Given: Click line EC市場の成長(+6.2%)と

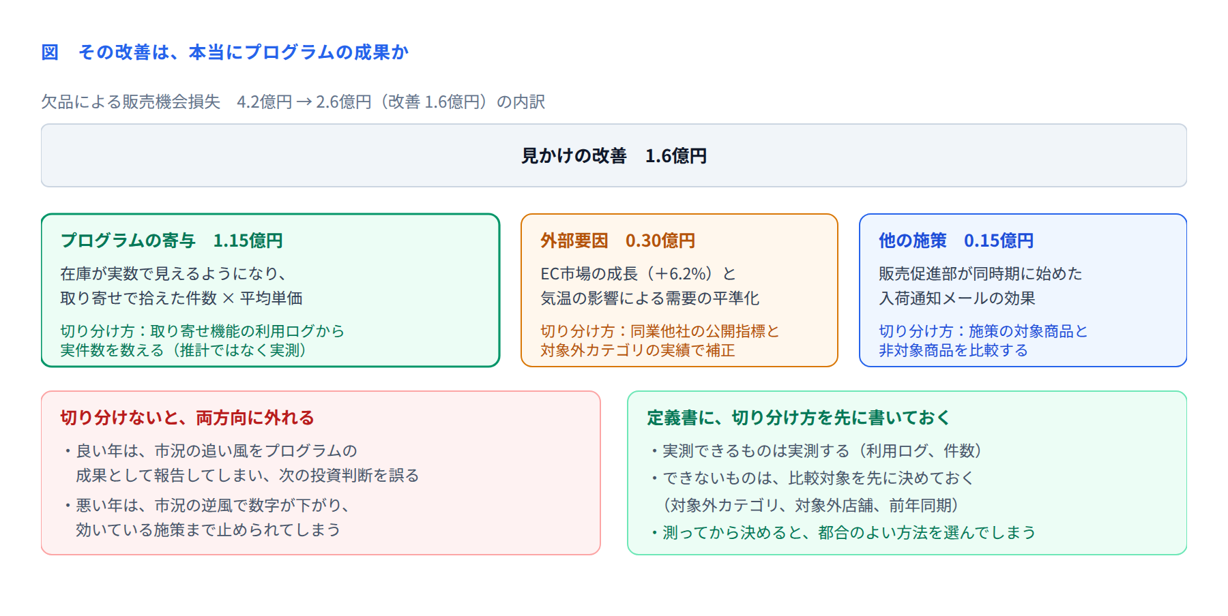Looking at the screenshot, I should point(639,273).
